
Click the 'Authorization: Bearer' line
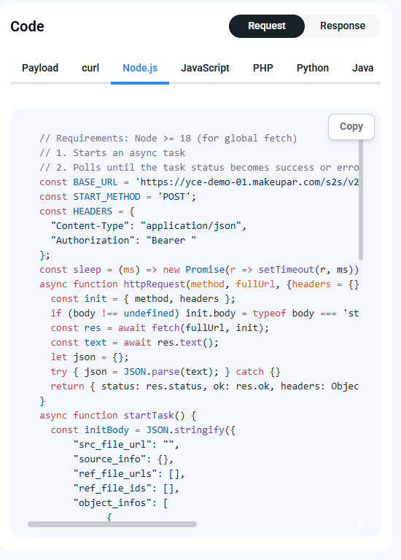[x=123, y=241]
